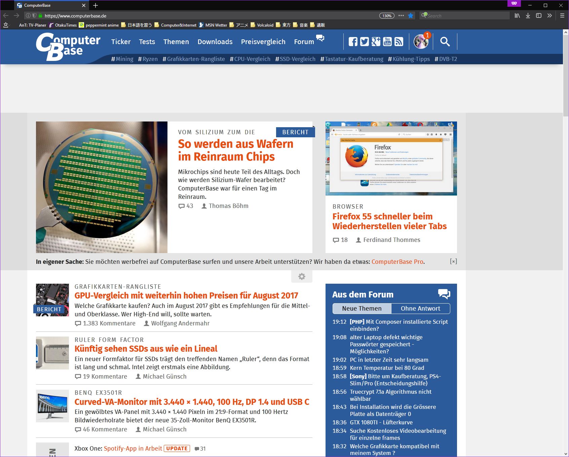Open the news settings gear icon

302,277
